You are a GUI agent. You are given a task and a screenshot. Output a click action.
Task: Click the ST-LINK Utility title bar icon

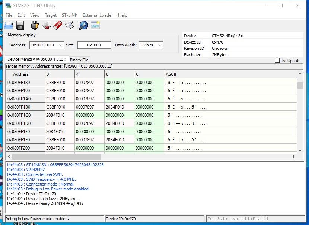coord(8,5)
